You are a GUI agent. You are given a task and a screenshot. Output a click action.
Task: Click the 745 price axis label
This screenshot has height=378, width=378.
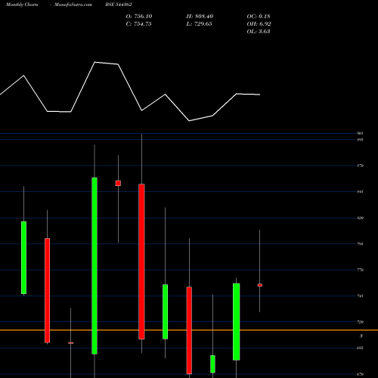[x=360, y=296]
